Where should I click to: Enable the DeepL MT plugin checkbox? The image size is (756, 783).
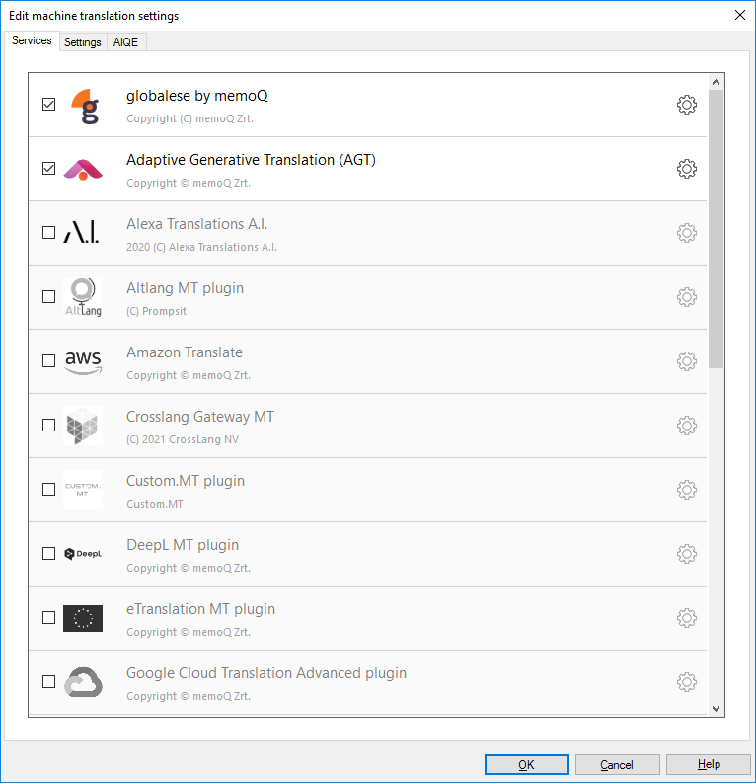[49, 554]
